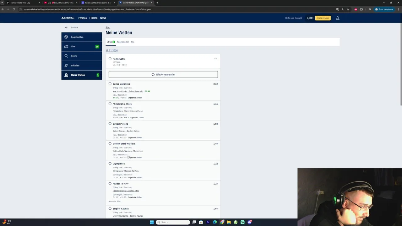The image size is (402, 226).
Task: Click the Meine Wetten sidebar icon
Action: 66,75
